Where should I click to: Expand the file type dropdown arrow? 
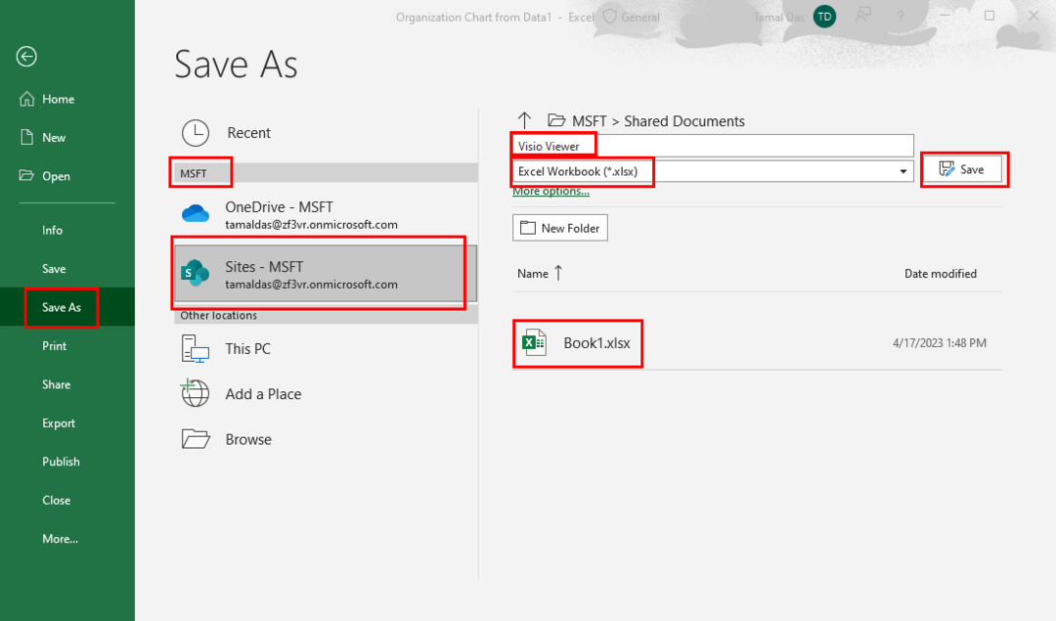click(x=903, y=171)
